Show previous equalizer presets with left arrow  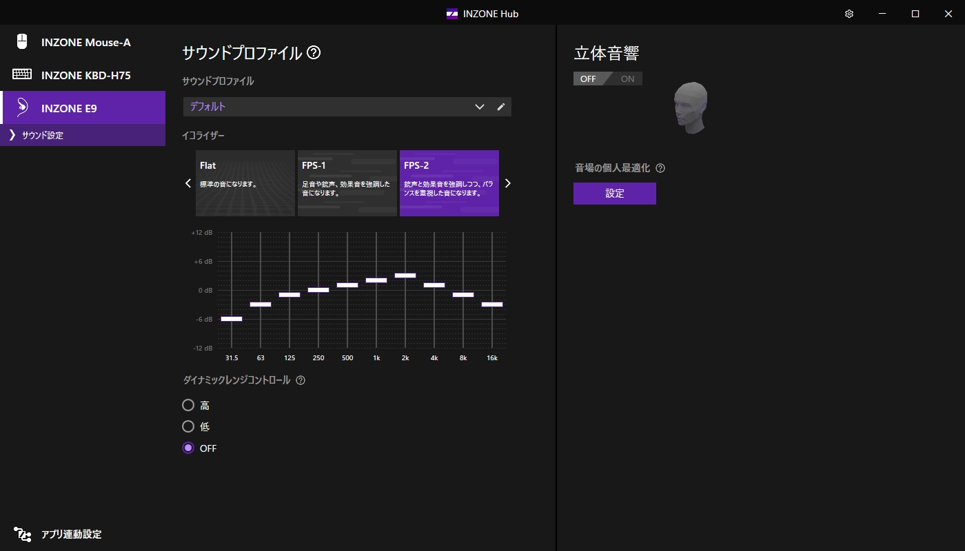click(x=188, y=183)
